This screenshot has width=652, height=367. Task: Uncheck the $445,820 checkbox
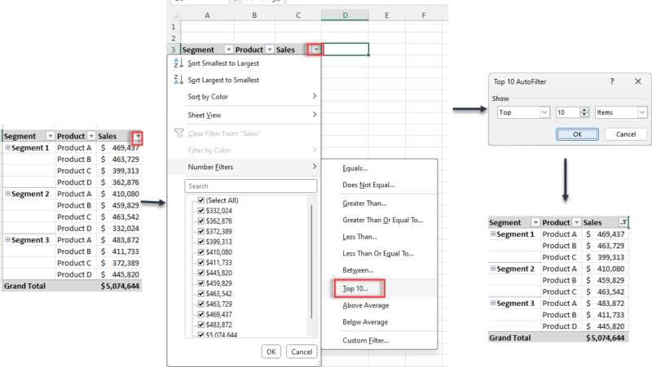click(201, 273)
